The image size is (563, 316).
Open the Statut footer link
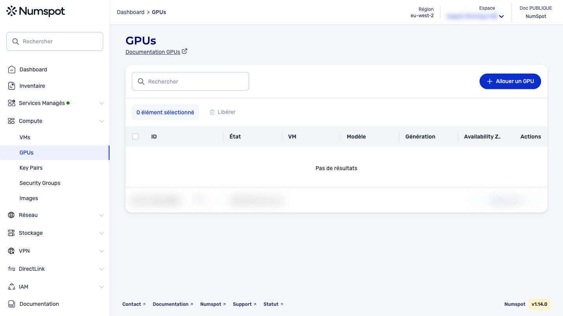[x=273, y=304]
